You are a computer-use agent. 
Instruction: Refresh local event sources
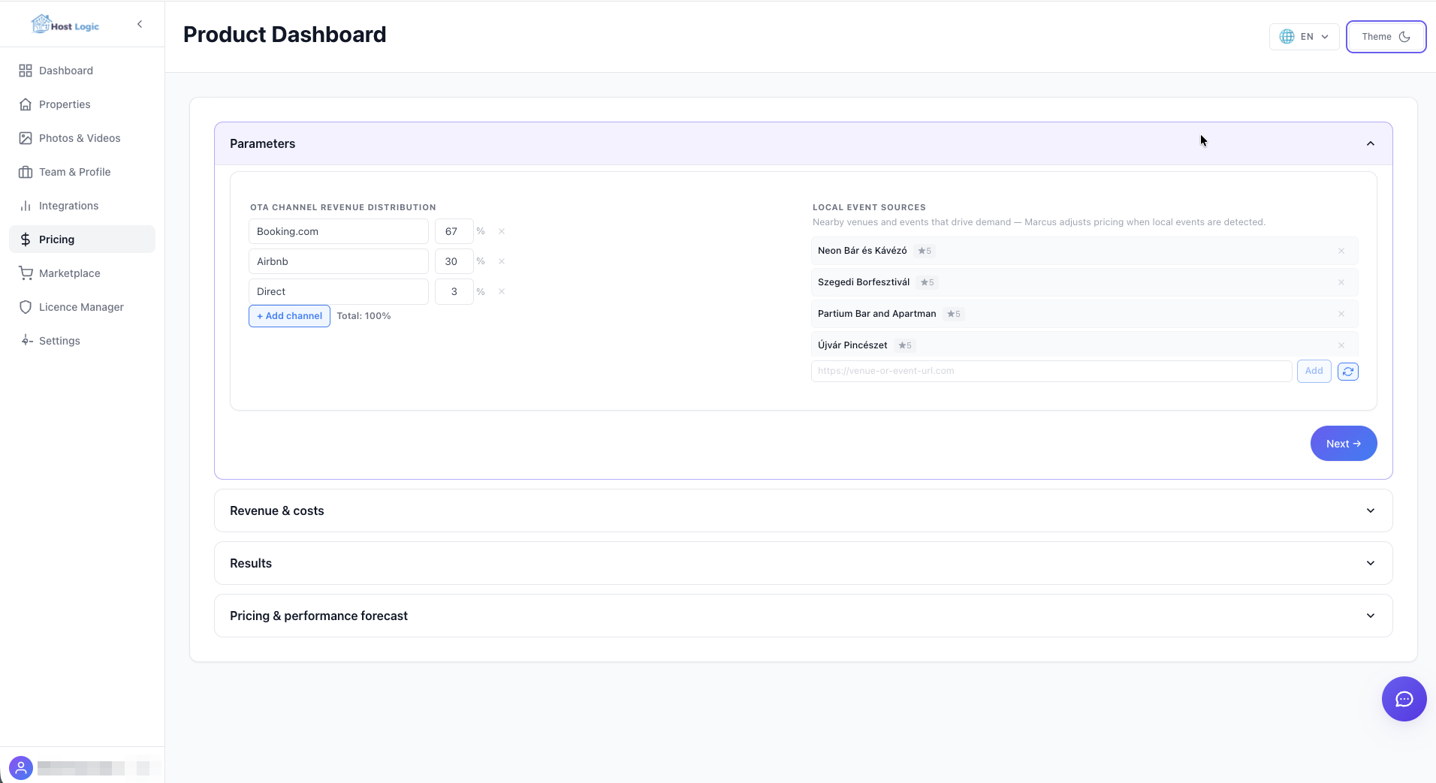click(x=1348, y=372)
